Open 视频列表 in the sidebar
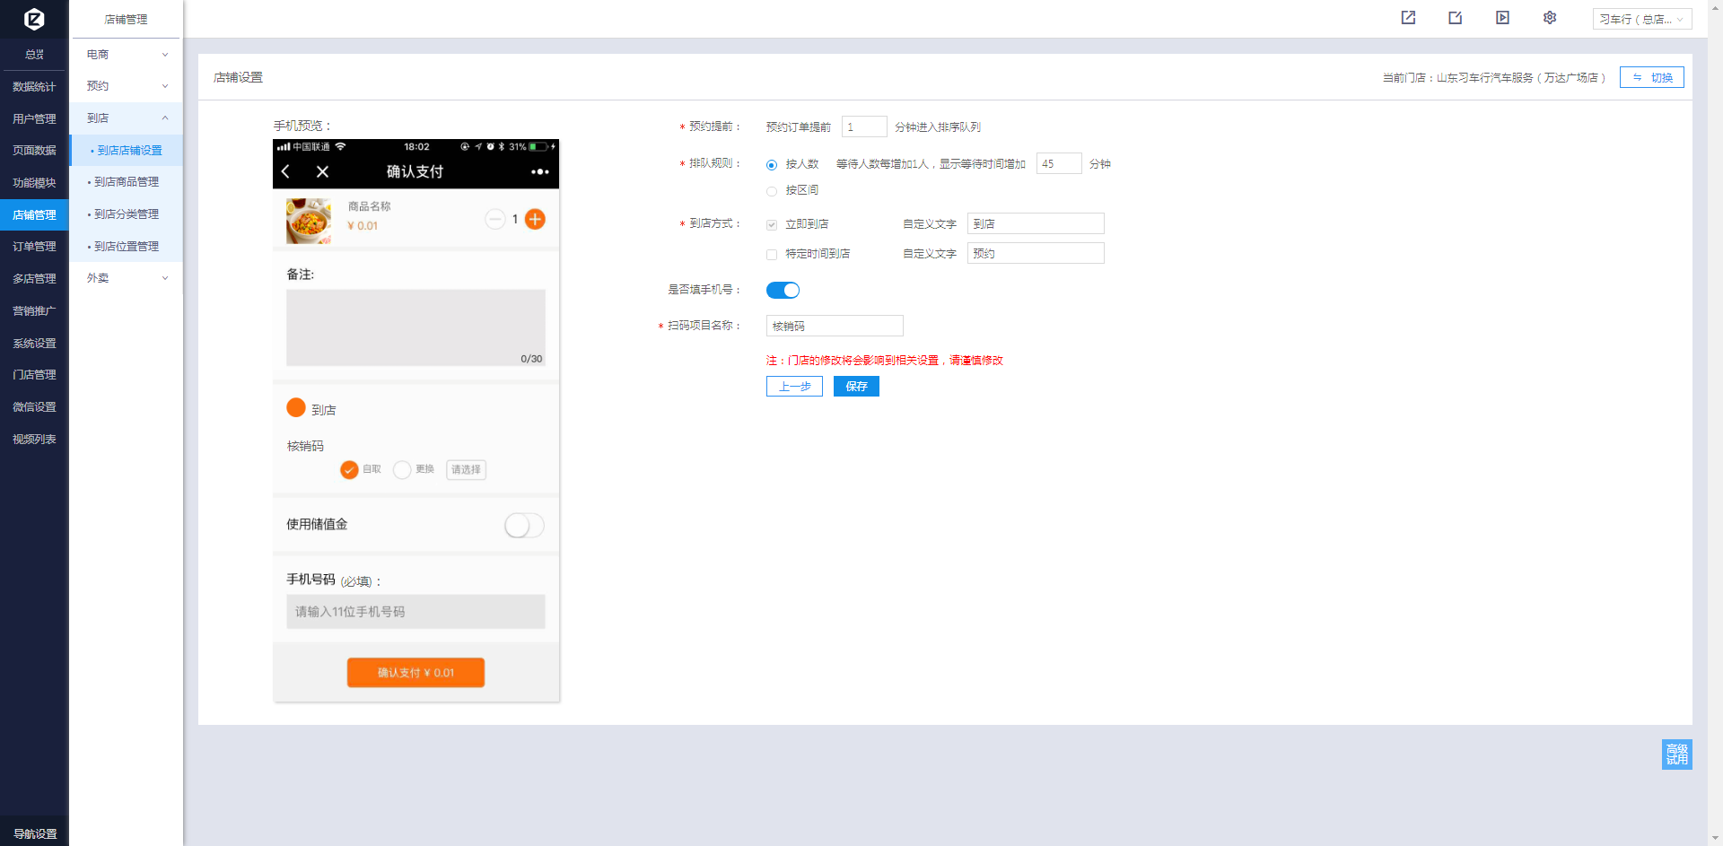The image size is (1723, 846). 34,440
